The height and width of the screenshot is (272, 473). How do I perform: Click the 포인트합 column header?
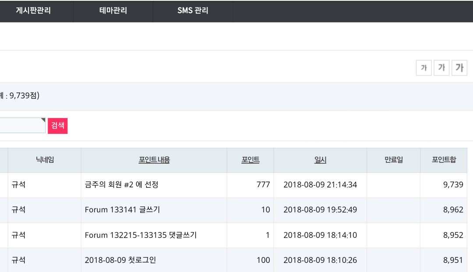click(x=444, y=160)
